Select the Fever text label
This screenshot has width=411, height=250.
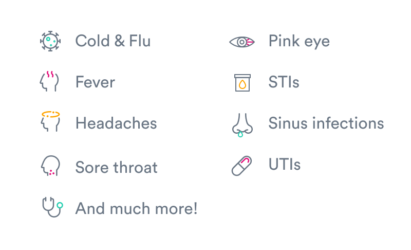95,82
